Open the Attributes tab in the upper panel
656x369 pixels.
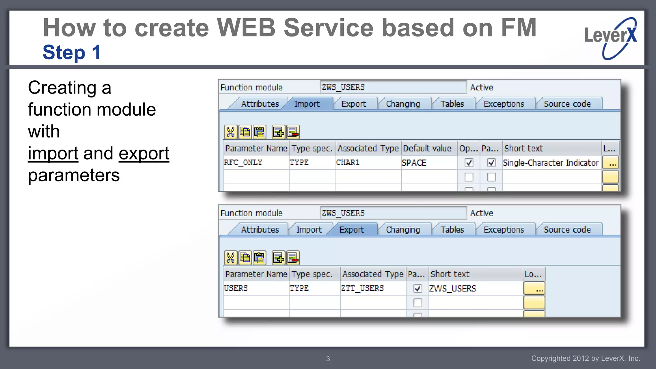(260, 104)
